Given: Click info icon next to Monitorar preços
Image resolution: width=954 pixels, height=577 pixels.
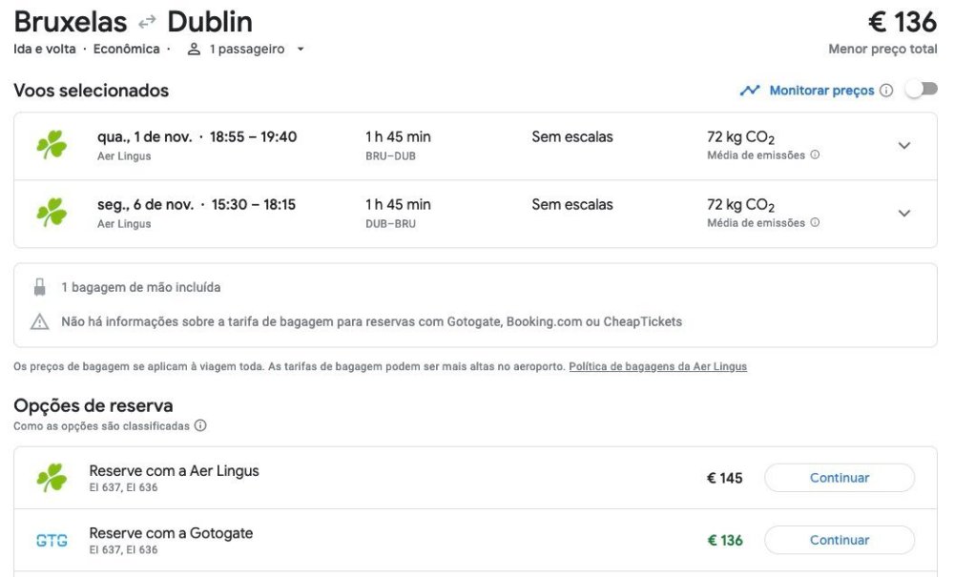Looking at the screenshot, I should pos(886,91).
